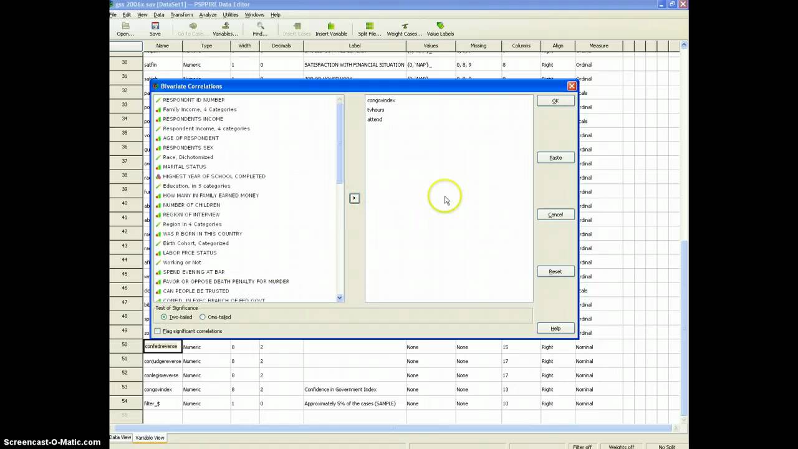Open the Windows menu
Viewport: 798px width, 449px height.
tap(254, 14)
